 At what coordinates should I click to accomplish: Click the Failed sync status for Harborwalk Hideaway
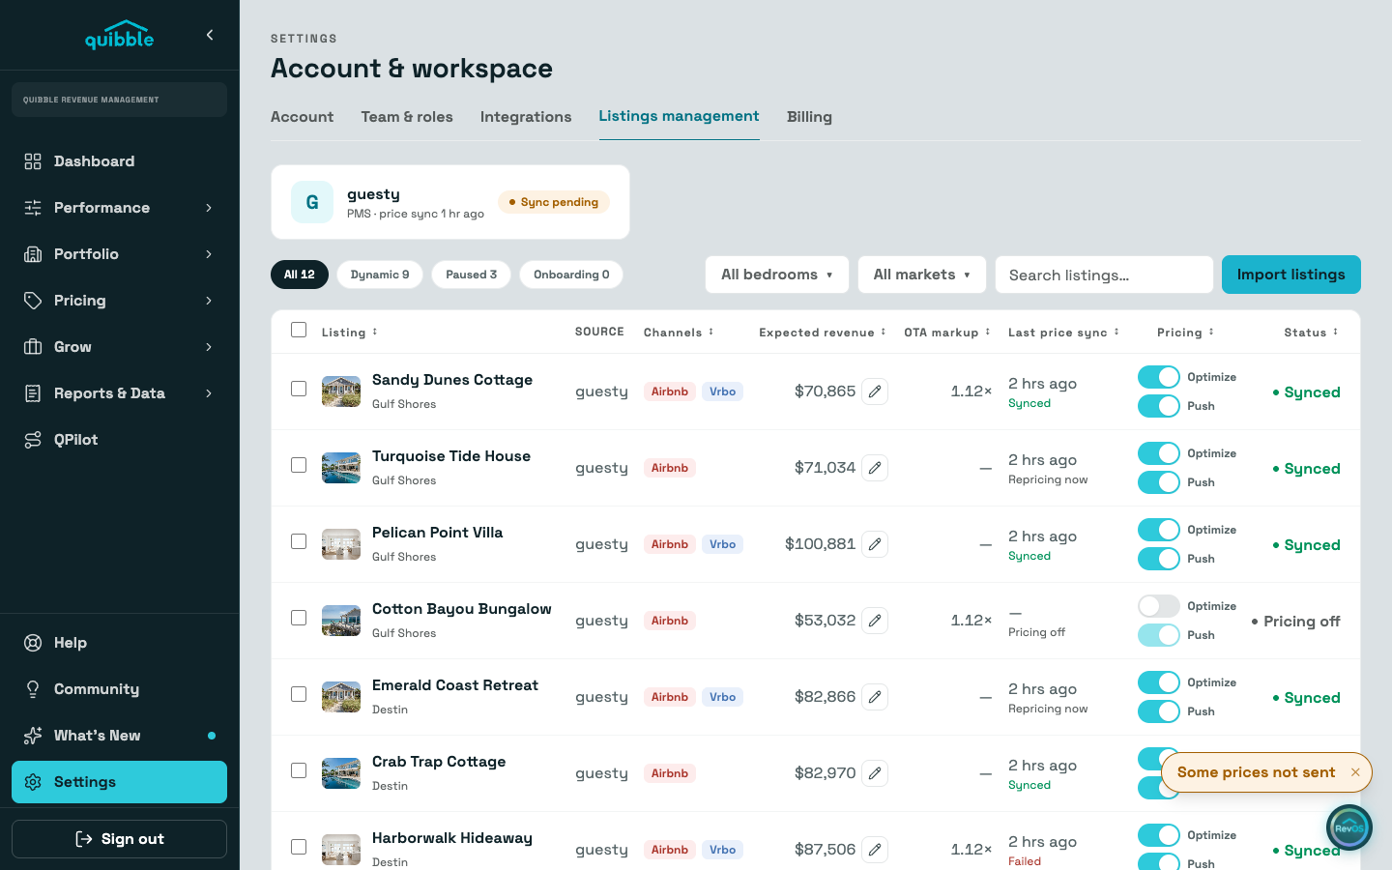coord(1025,861)
